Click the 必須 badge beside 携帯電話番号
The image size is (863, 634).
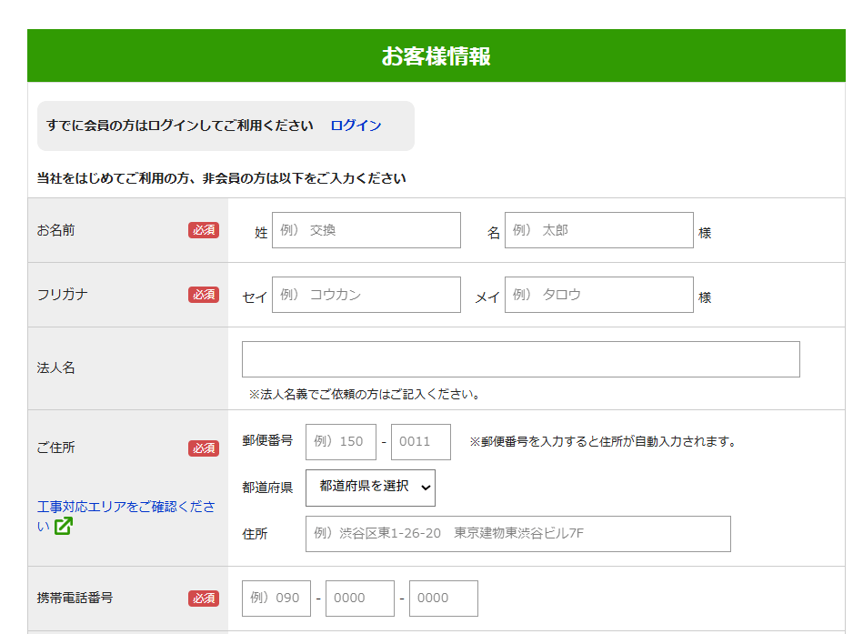tap(204, 599)
